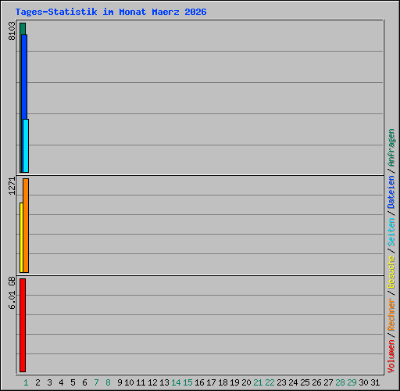Click the red Volumen bar for day 1
400x391 pixels.
click(23, 325)
